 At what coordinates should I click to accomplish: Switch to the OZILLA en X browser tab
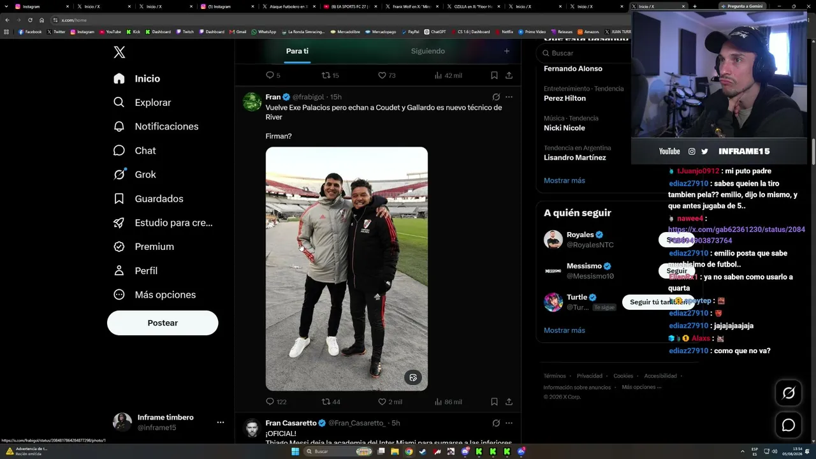click(472, 6)
